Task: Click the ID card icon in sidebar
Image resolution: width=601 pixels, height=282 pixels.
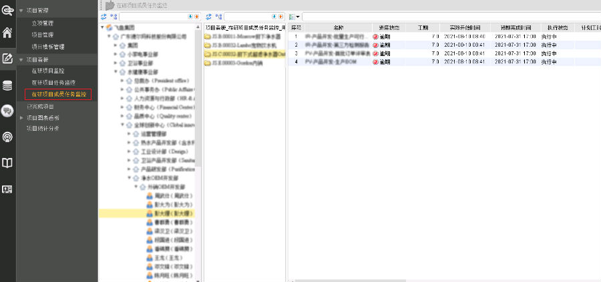Action: coord(8,189)
